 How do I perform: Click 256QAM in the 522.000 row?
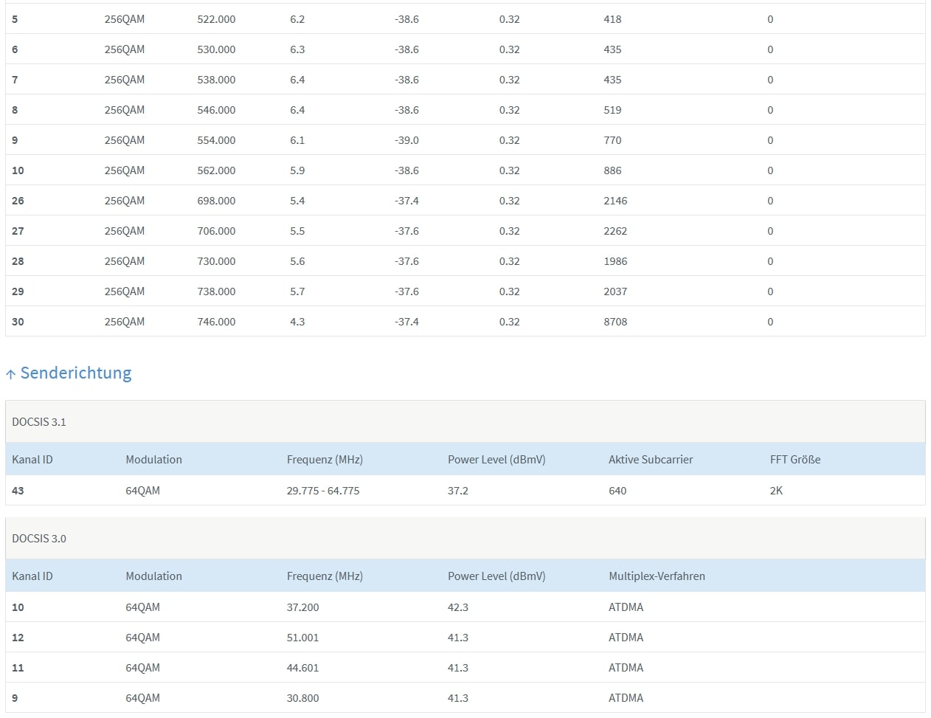(125, 19)
